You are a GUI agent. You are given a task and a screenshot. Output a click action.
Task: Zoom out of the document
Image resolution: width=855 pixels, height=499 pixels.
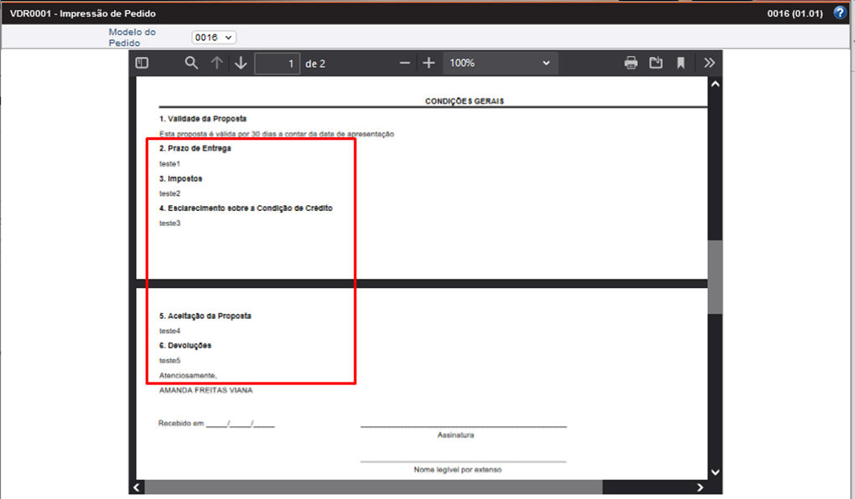point(404,62)
